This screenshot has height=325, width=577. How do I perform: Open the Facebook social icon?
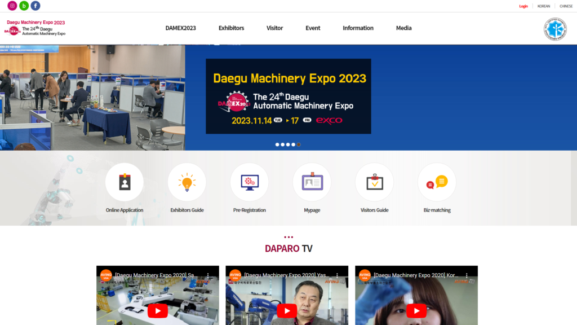[x=35, y=6]
